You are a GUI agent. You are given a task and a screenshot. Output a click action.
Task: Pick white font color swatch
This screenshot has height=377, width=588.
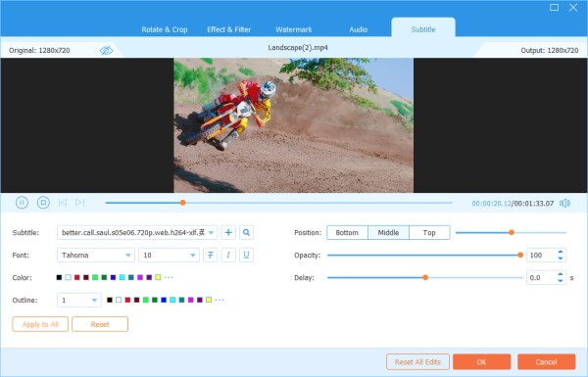(68, 278)
